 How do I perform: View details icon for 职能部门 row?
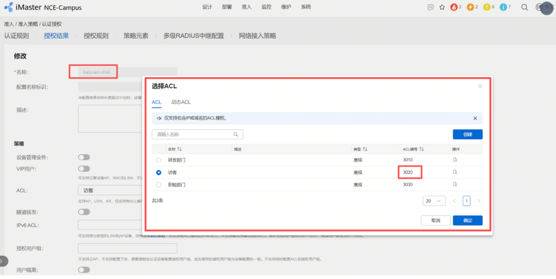pyautogui.click(x=455, y=184)
